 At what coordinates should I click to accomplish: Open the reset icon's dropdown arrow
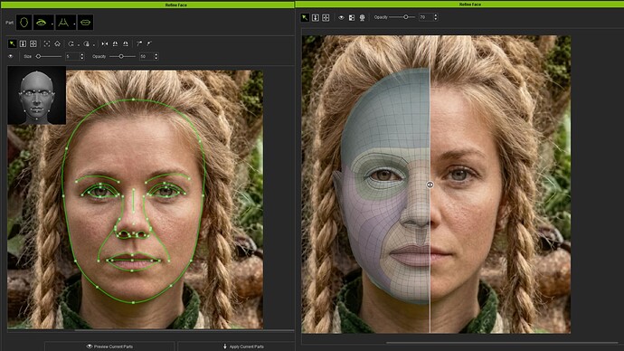point(78,44)
